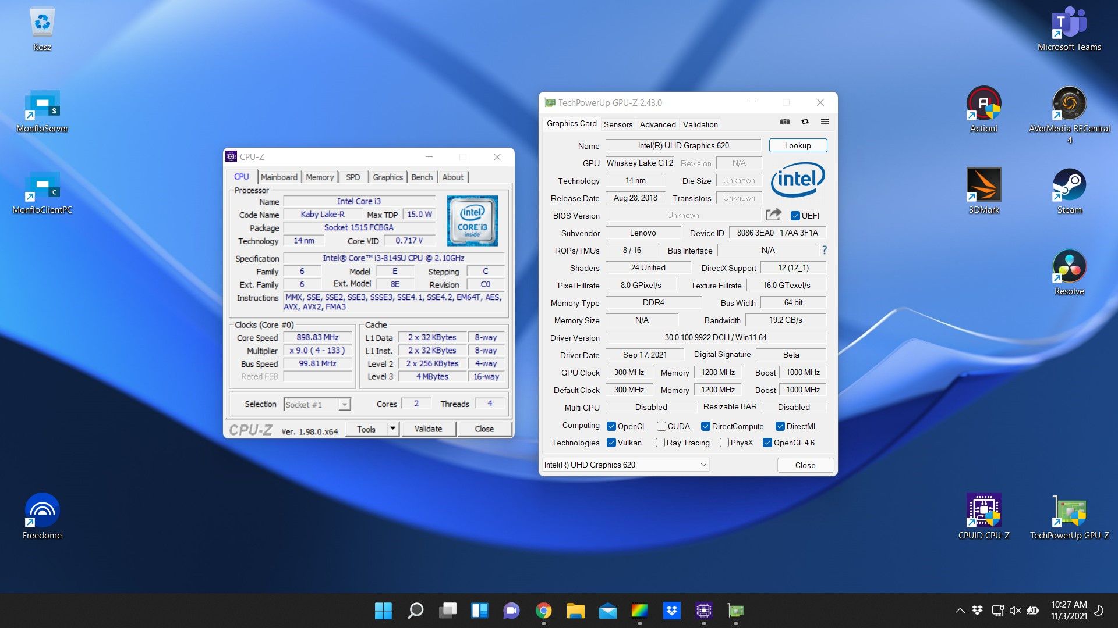Open Task View on the taskbar

(x=447, y=611)
